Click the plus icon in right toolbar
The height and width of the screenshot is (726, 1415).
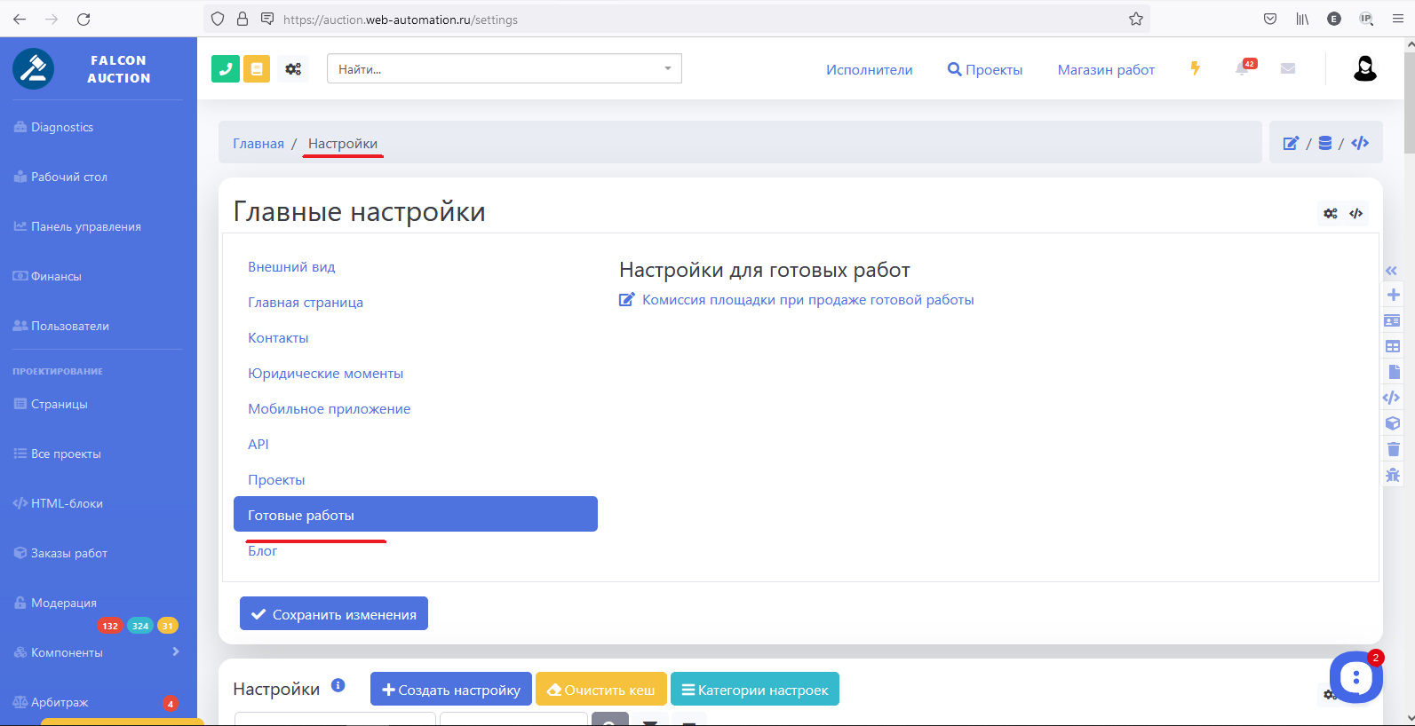coord(1393,295)
